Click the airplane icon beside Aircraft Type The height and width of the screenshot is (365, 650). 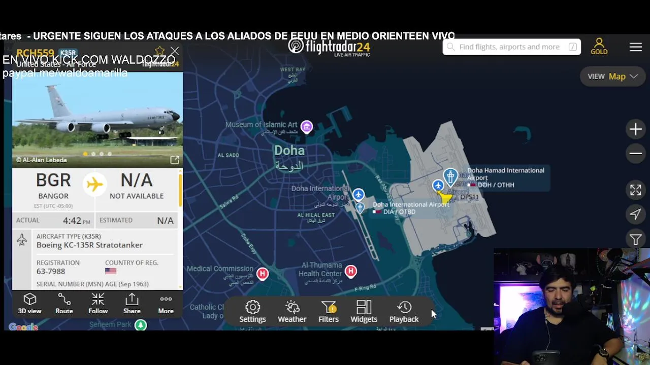[x=22, y=240]
